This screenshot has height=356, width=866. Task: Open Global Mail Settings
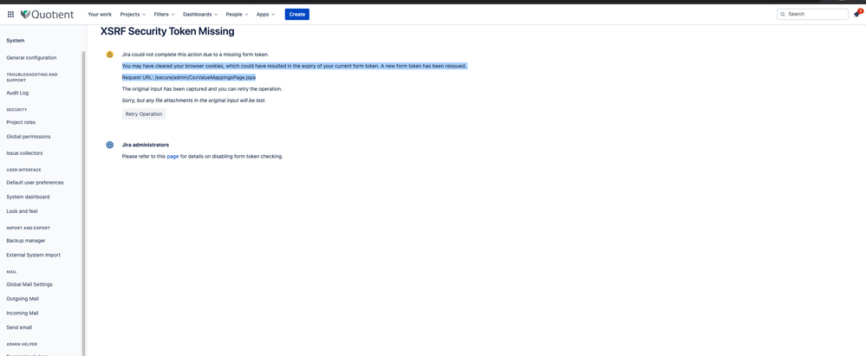29,284
